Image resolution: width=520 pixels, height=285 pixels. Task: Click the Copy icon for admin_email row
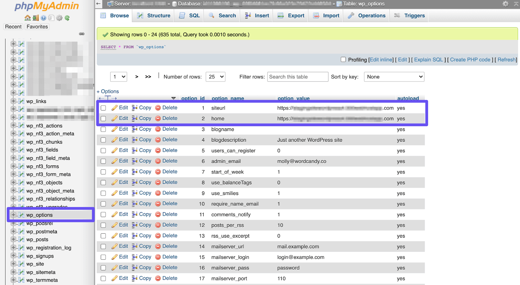click(x=135, y=161)
